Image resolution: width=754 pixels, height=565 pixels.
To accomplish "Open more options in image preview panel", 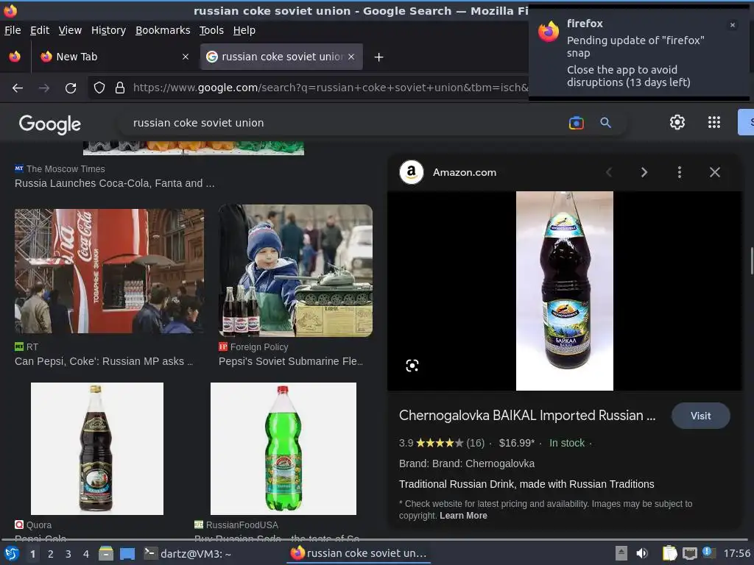I will (x=680, y=172).
